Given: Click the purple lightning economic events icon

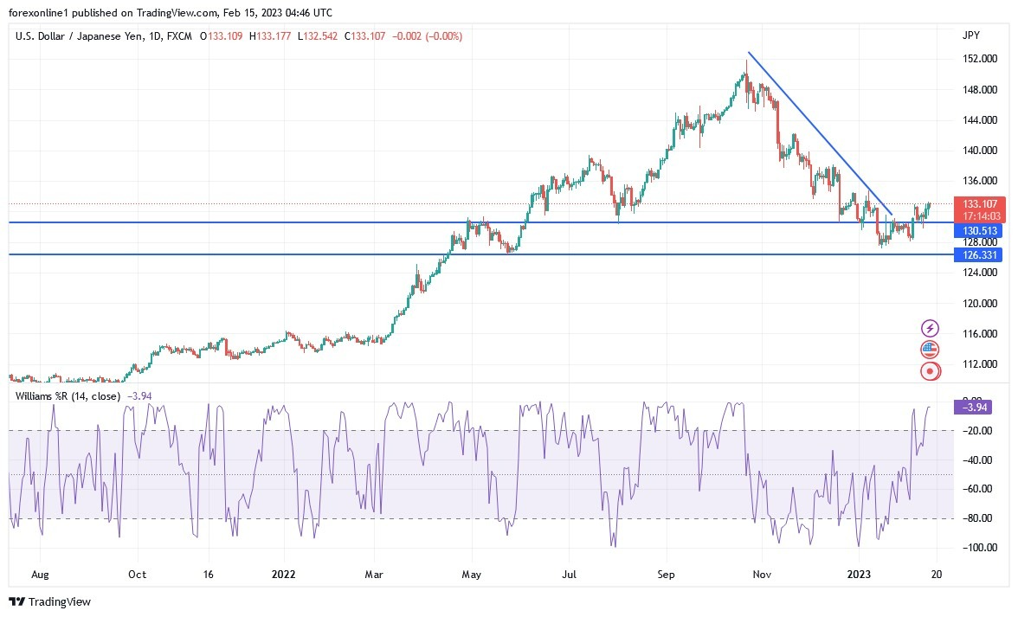Looking at the screenshot, I should (930, 327).
